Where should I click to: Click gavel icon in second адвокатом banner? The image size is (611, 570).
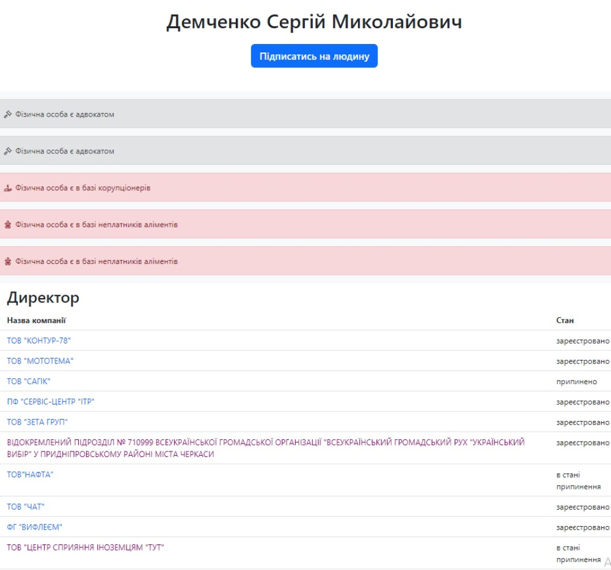(x=8, y=151)
